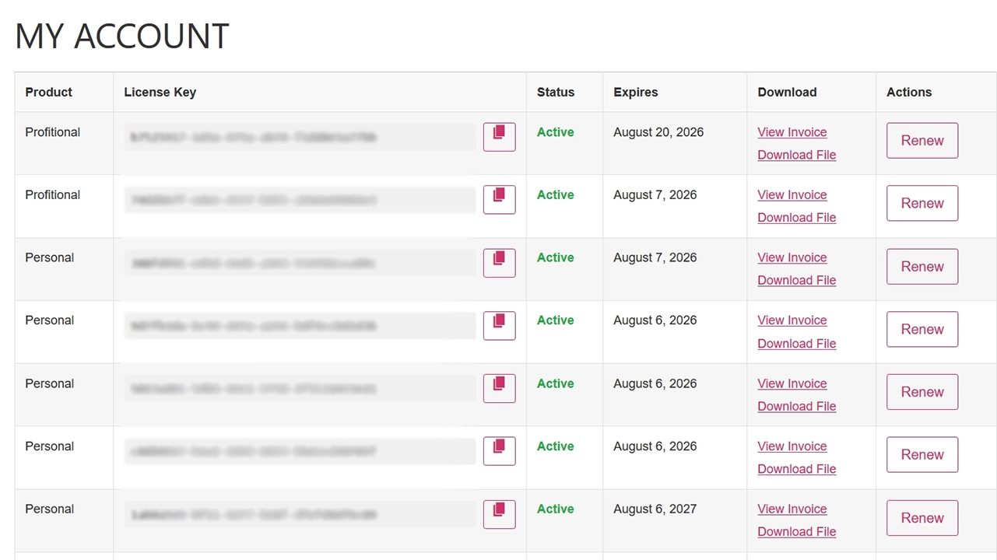Renew the license expiring August 20, 2026
The height and width of the screenshot is (560, 997).
pyautogui.click(x=922, y=141)
